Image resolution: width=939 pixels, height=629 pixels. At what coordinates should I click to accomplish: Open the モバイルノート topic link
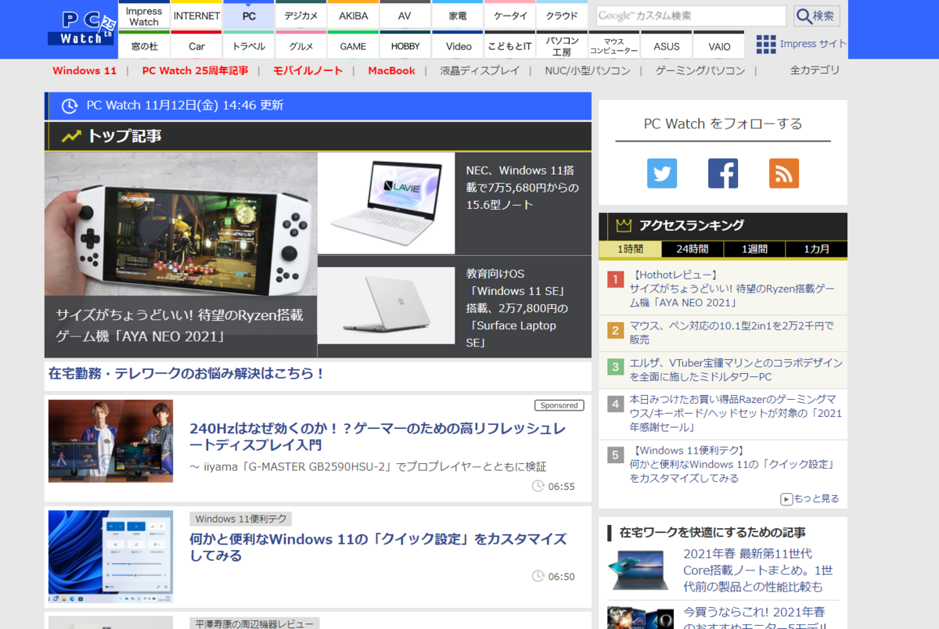pyautogui.click(x=308, y=70)
